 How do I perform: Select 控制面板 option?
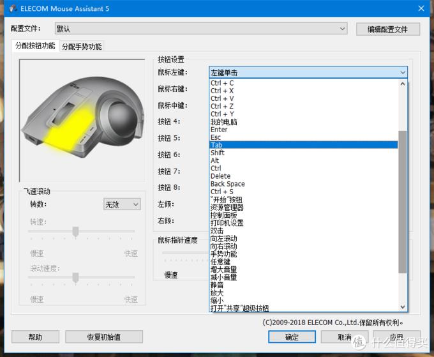pyautogui.click(x=304, y=215)
